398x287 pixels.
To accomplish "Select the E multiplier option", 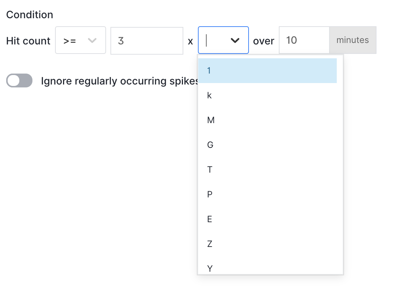I will (x=267, y=219).
